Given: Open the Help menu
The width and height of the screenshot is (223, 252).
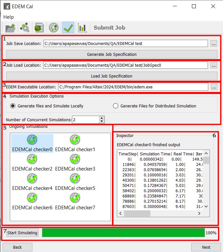Looking at the screenshot, I should click(9, 17).
